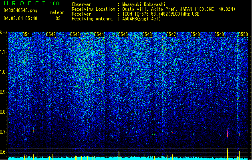Click the 0547 time marker

click(x=171, y=34)
